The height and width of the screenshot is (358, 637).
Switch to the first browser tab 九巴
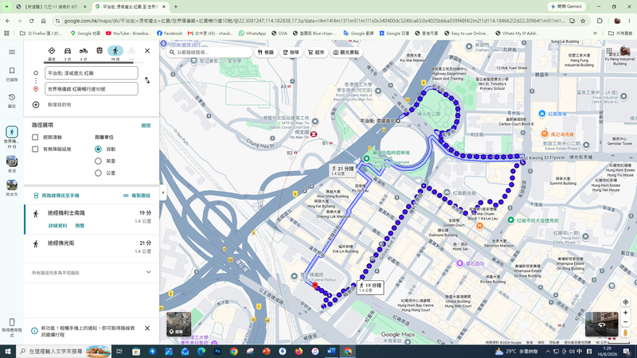tap(51, 6)
